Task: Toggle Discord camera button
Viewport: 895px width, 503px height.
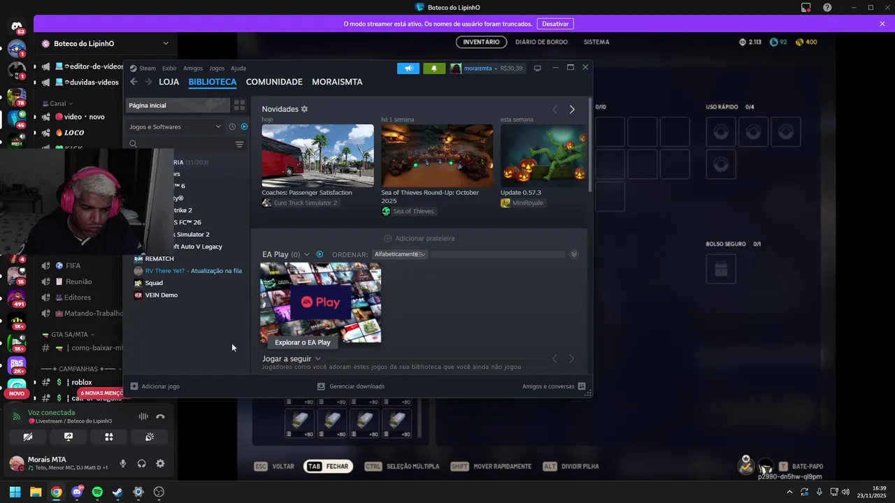Action: click(x=28, y=437)
